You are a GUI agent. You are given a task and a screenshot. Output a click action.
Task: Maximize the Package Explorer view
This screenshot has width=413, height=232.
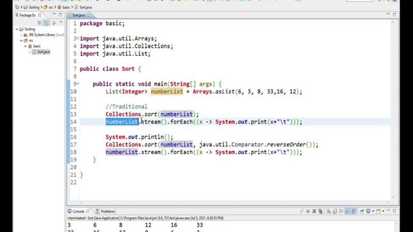coord(60,14)
